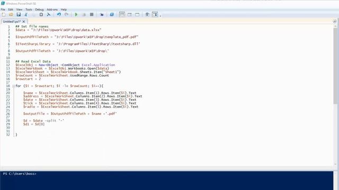Viewport: 339px width, 190px height.
Task: Click the '$rowstart = 2' line
Action: pyautogui.click(x=28, y=79)
